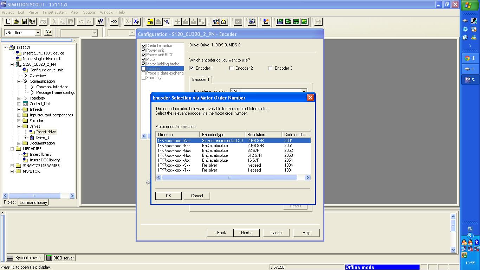This screenshot has width=480, height=270.
Task: Open the Options menu
Action: [x=89, y=12]
